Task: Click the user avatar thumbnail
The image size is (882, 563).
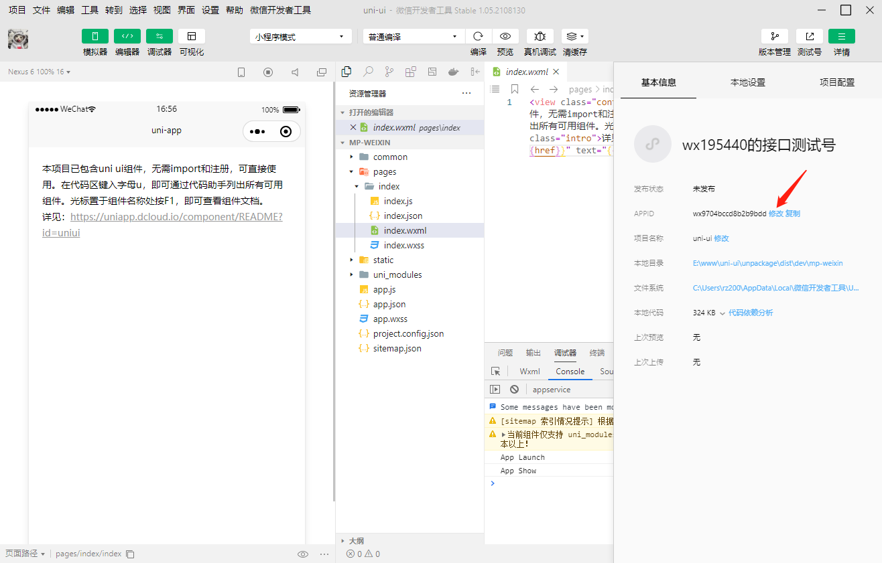Action: click(18, 39)
